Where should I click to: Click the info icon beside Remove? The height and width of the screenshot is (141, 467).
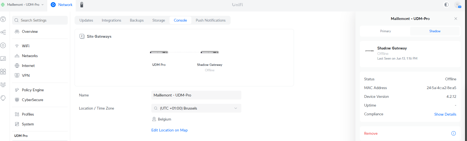453,133
